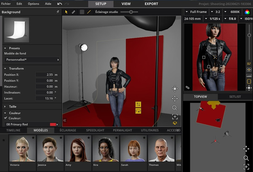The width and height of the screenshot is (253, 172).
Task: Click the swap arrows icon in camera preview
Action: [187, 88]
